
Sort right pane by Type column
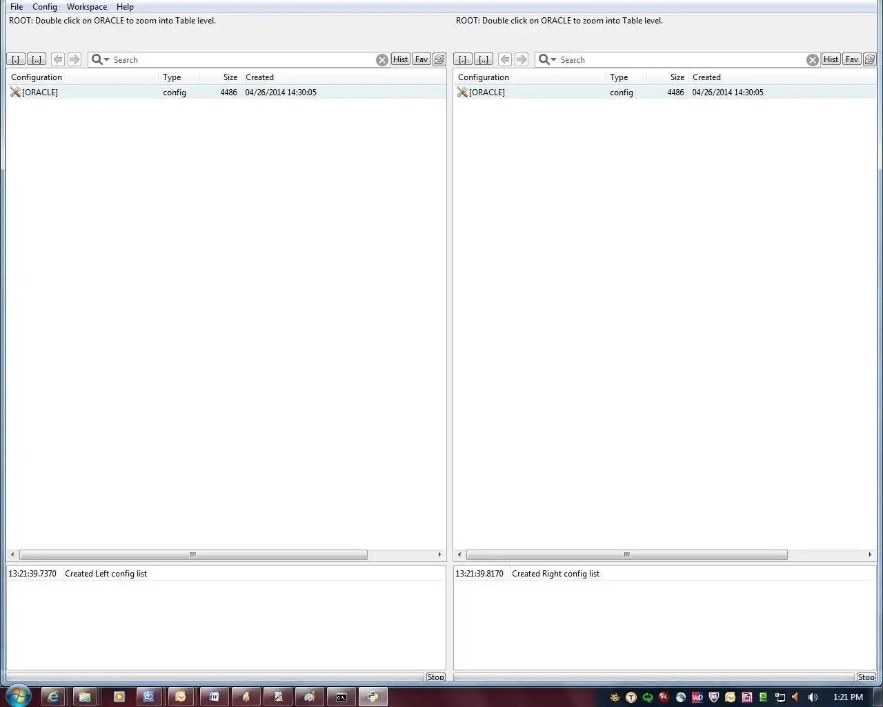pos(626,77)
